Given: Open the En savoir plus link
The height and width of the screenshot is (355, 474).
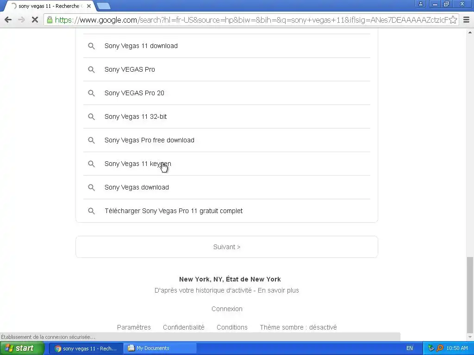Looking at the screenshot, I should pyautogui.click(x=278, y=290).
